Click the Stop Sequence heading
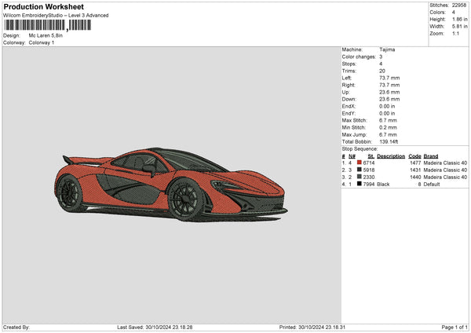 360,148
